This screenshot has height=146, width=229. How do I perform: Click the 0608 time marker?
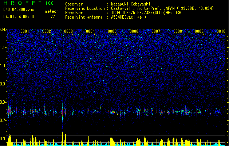pos(178,31)
